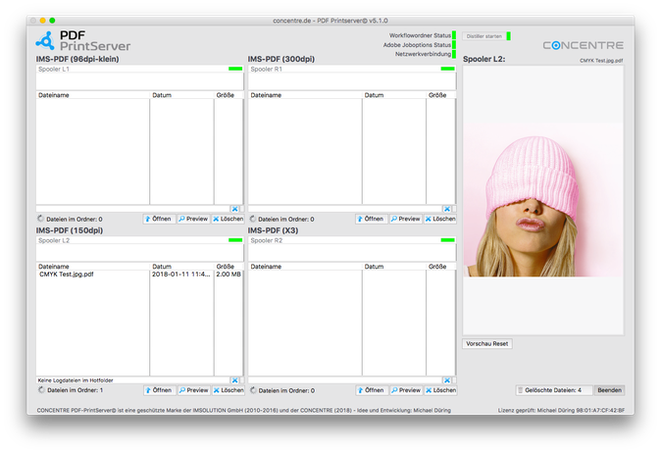Click Dateiname column header in 96dpi-klein list

tap(93, 95)
